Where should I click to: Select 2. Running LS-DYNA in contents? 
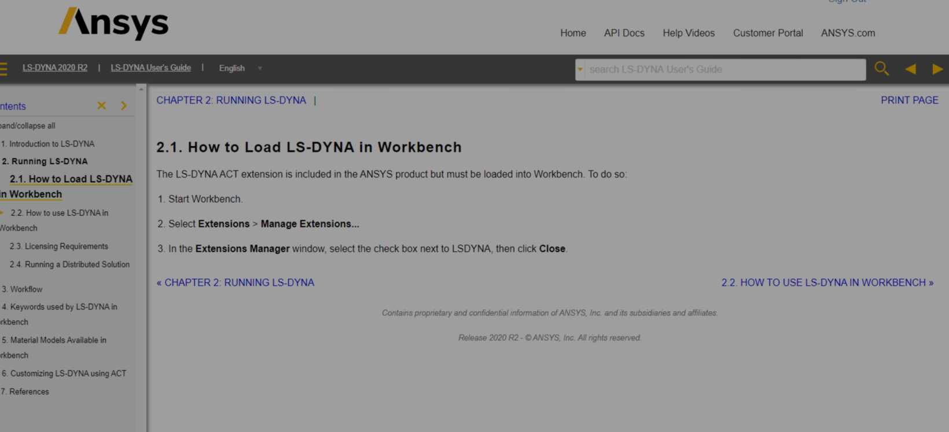click(x=45, y=161)
